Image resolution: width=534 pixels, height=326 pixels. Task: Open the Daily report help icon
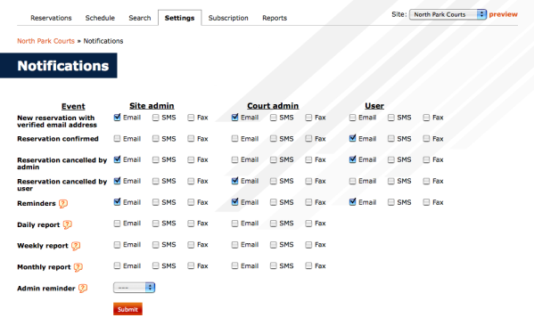(x=68, y=224)
